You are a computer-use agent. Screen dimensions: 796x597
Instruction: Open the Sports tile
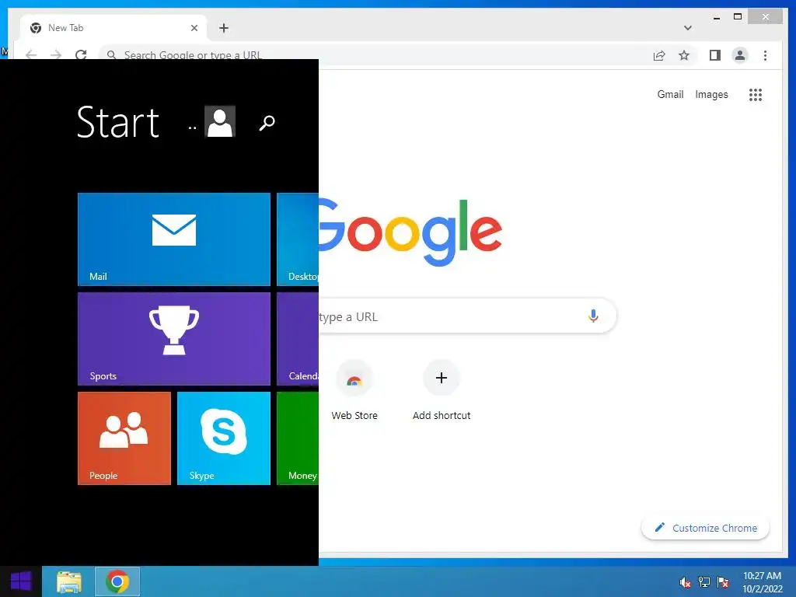click(x=173, y=339)
